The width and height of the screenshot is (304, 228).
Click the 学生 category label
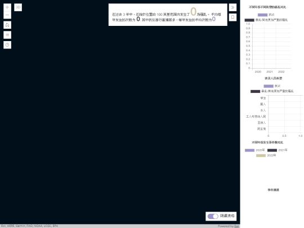point(263,98)
